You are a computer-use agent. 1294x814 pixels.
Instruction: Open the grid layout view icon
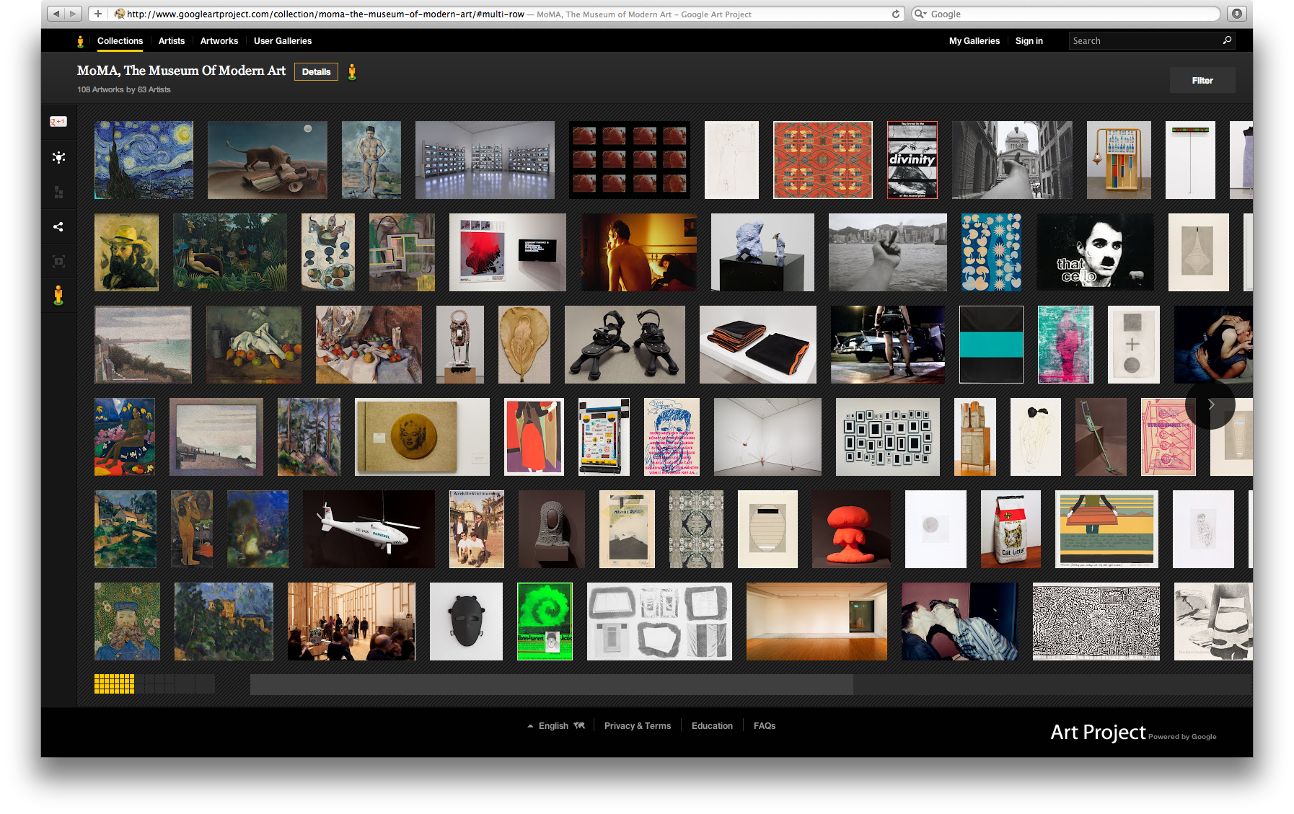click(58, 191)
